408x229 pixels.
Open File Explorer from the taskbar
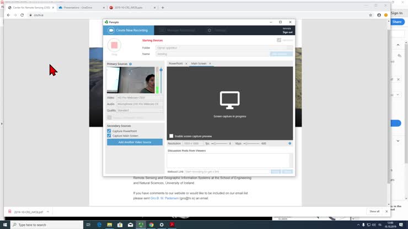(110, 225)
